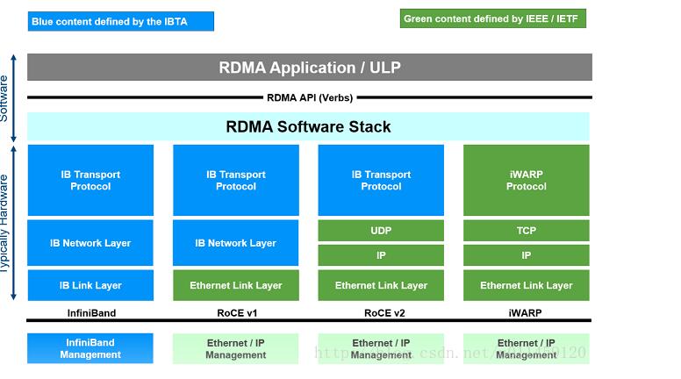Click the RoCE v2 column label
The height and width of the screenshot is (379, 681).
point(384,313)
